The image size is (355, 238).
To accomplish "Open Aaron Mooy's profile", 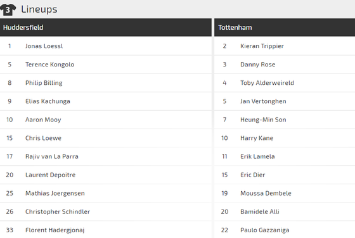I will (x=43, y=120).
